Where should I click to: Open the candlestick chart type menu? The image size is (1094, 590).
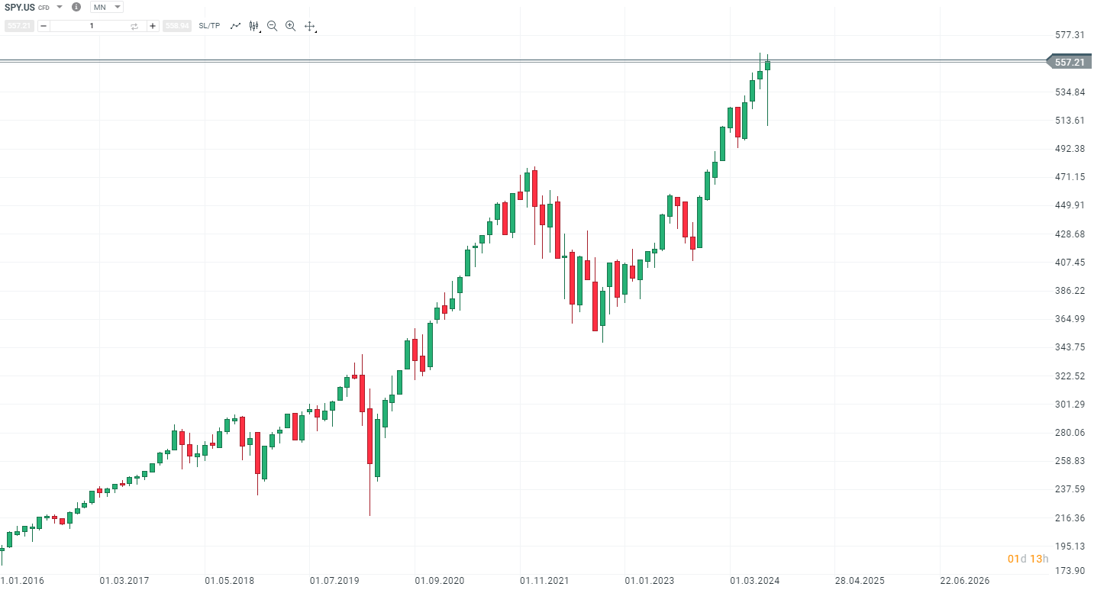coord(254,26)
